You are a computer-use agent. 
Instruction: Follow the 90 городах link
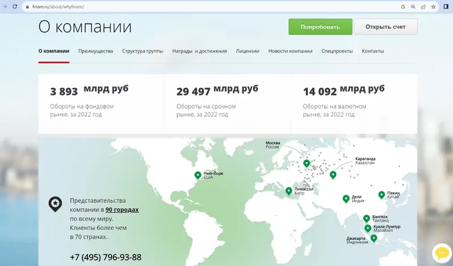[x=122, y=210]
